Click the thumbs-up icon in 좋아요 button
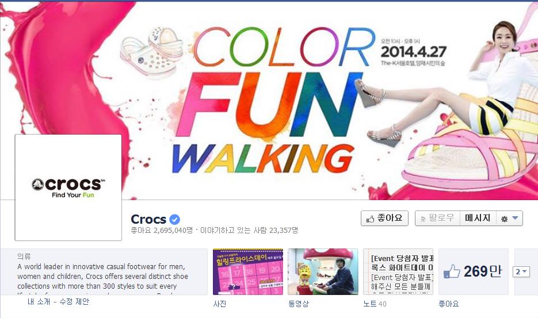Screen dimensions: 538x318 (370, 219)
